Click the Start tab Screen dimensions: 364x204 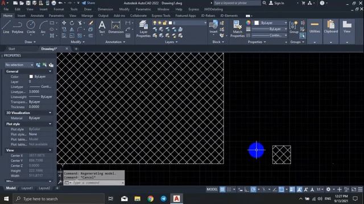click(11, 49)
